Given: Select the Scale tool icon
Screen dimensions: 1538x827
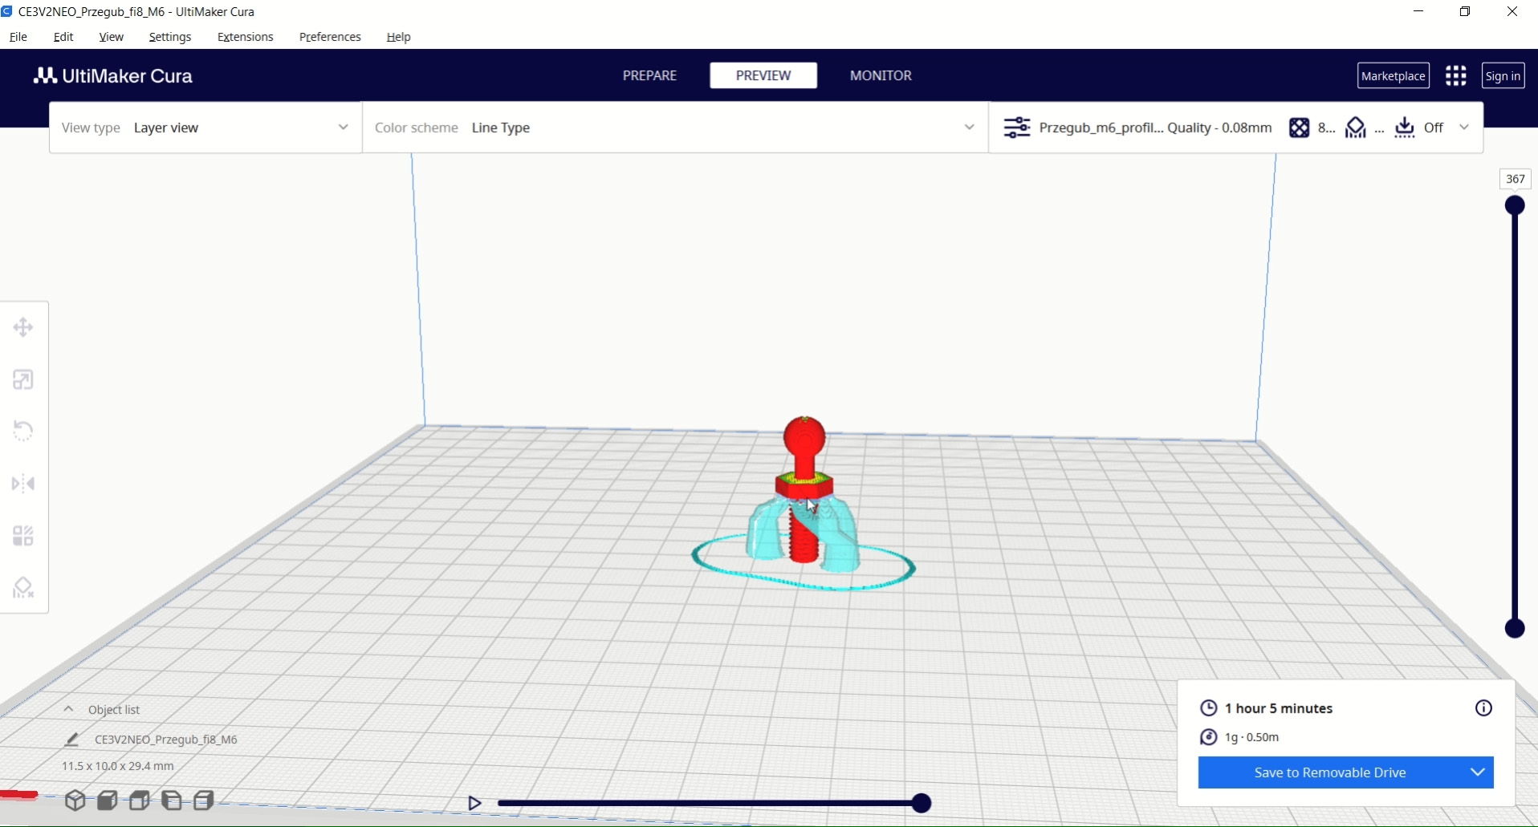Looking at the screenshot, I should coord(23,379).
